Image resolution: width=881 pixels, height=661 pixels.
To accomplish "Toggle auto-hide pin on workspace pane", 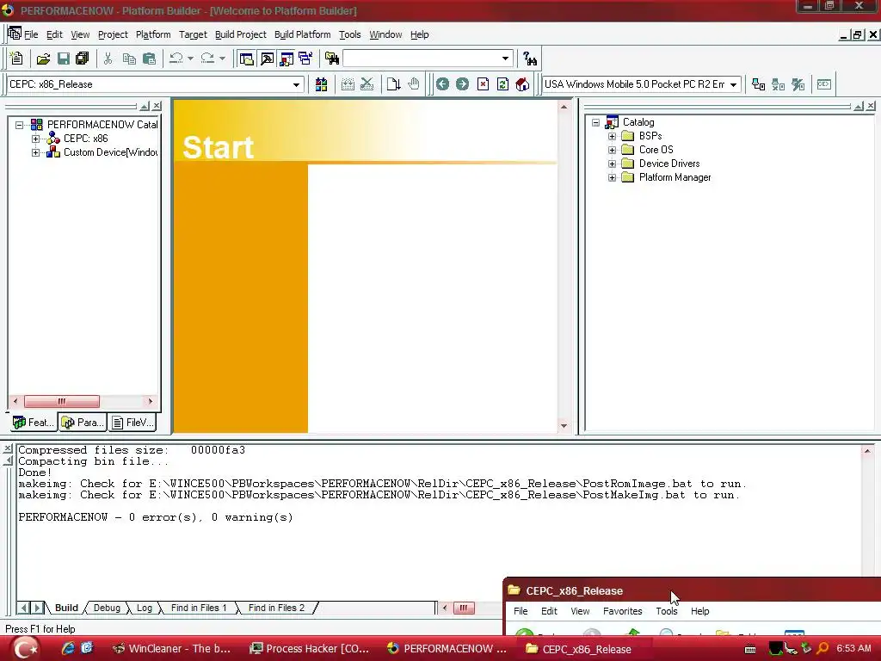I will [x=145, y=106].
